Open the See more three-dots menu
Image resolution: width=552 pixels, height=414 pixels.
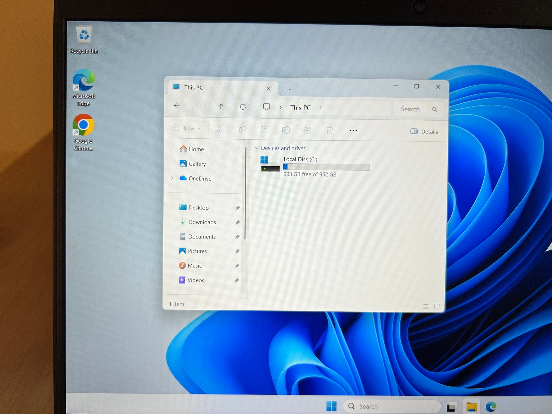353,131
